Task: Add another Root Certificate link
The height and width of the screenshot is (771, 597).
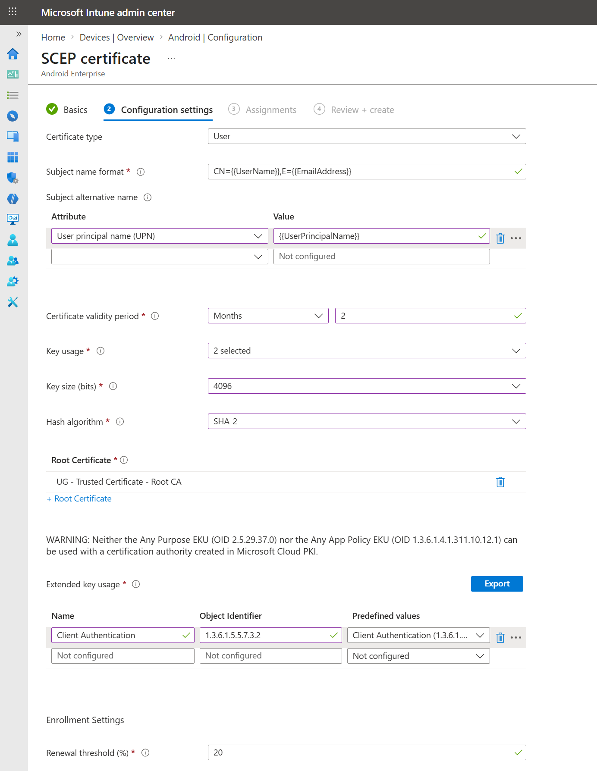Action: (79, 498)
